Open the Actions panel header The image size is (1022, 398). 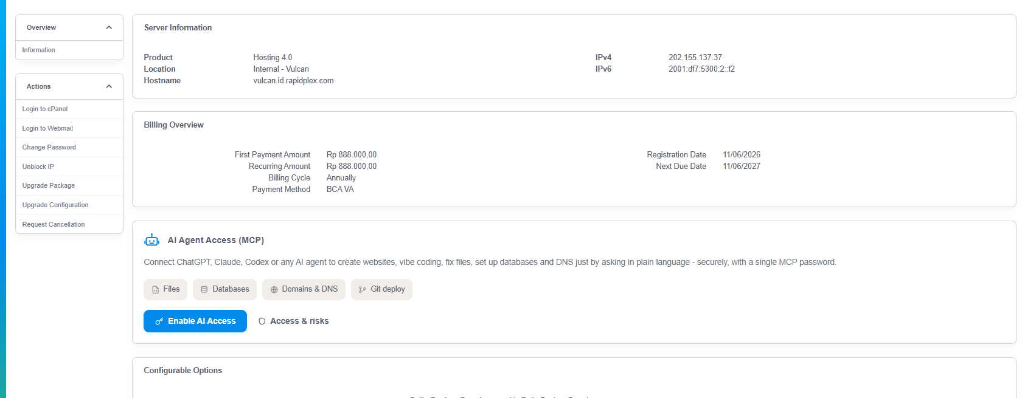pos(69,86)
